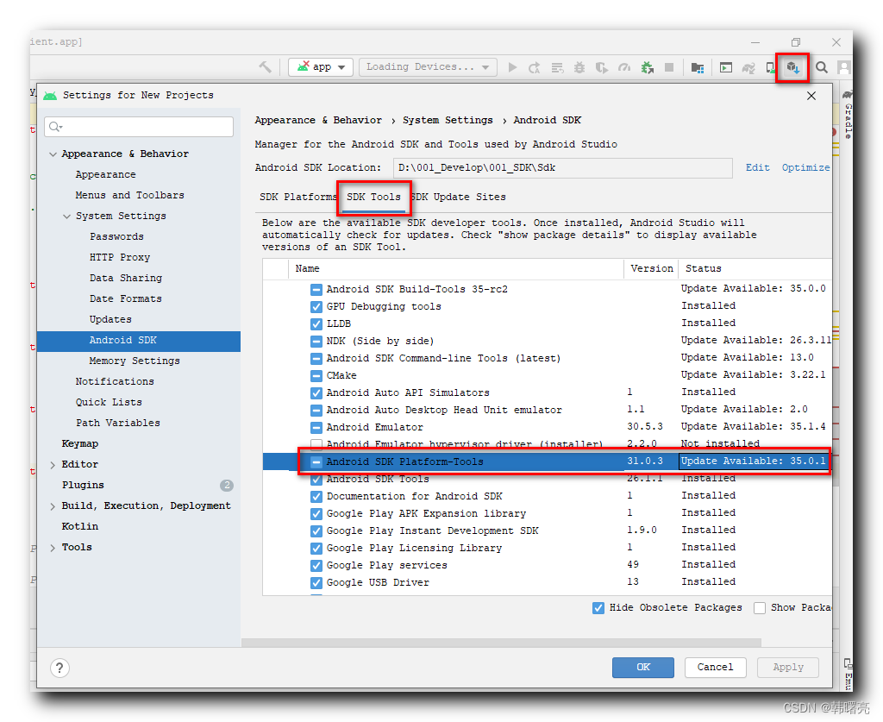Image resolution: width=883 pixels, height=722 pixels.
Task: Select the Kotlin settings item
Action: (79, 526)
